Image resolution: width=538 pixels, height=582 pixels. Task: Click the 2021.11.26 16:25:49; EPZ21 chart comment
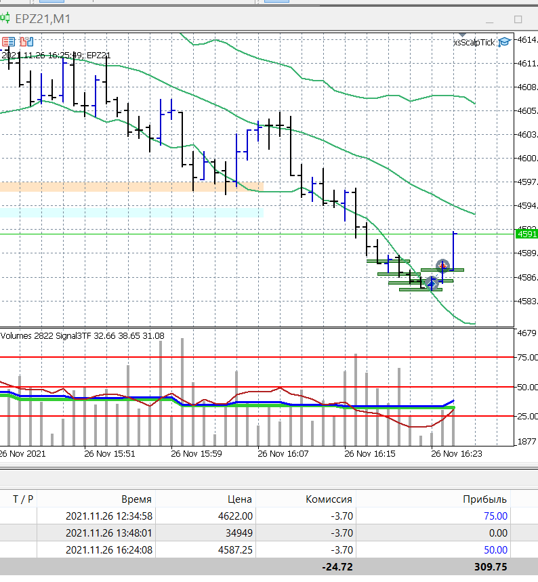coord(56,56)
